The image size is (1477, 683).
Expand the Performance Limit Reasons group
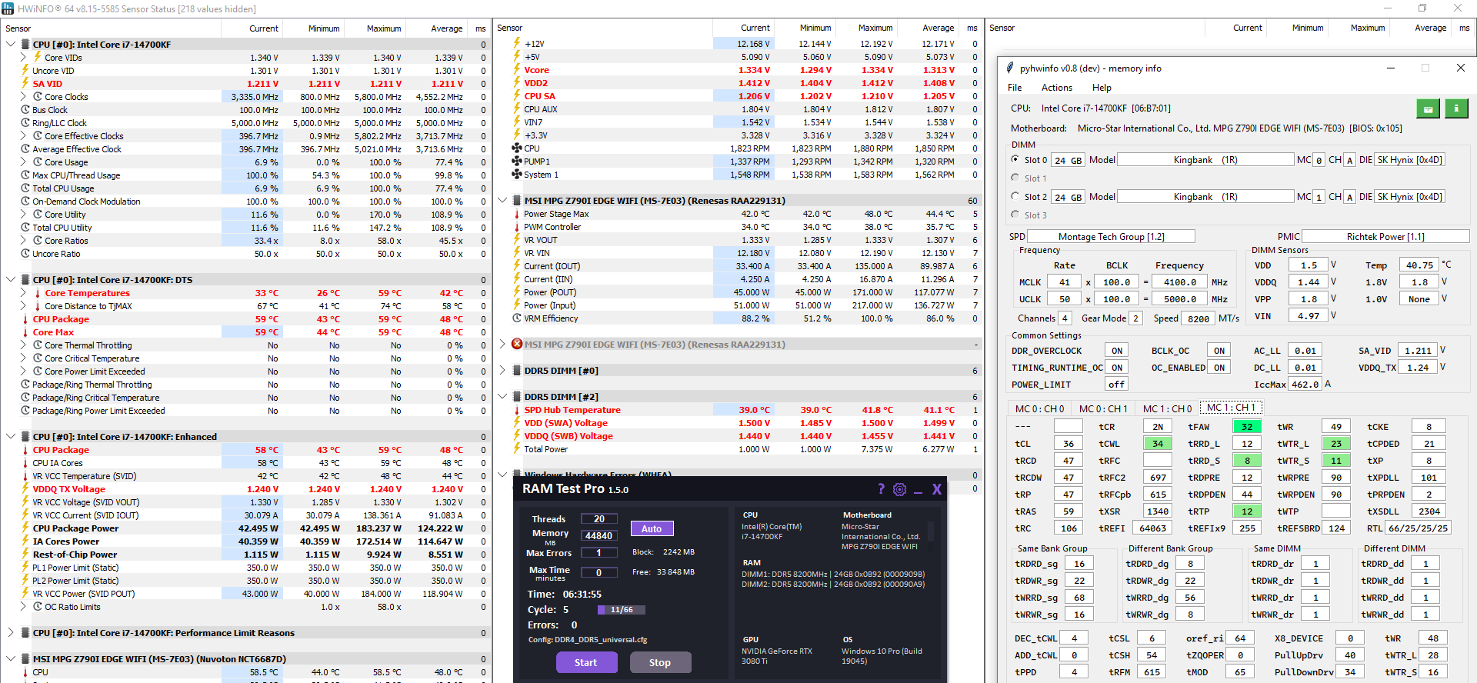(x=11, y=633)
